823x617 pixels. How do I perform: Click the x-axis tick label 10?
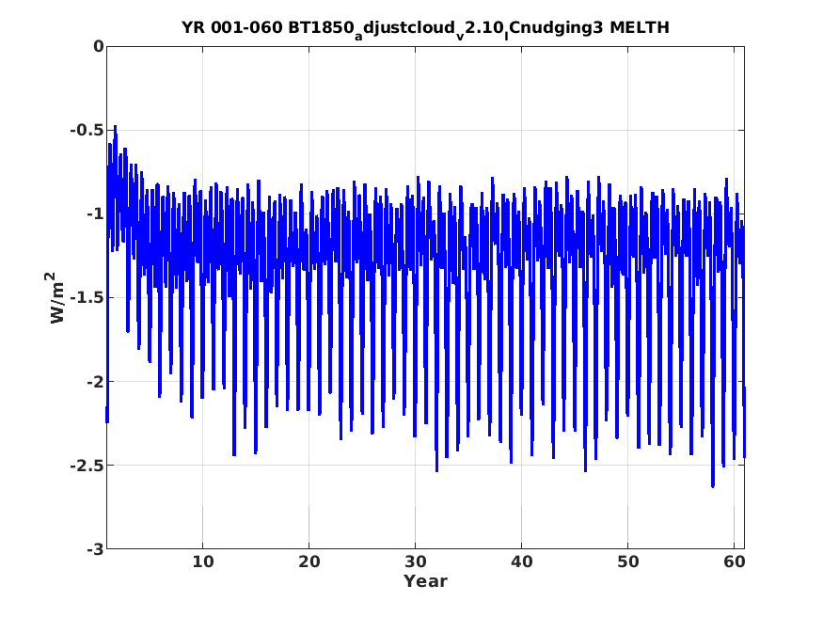202,562
